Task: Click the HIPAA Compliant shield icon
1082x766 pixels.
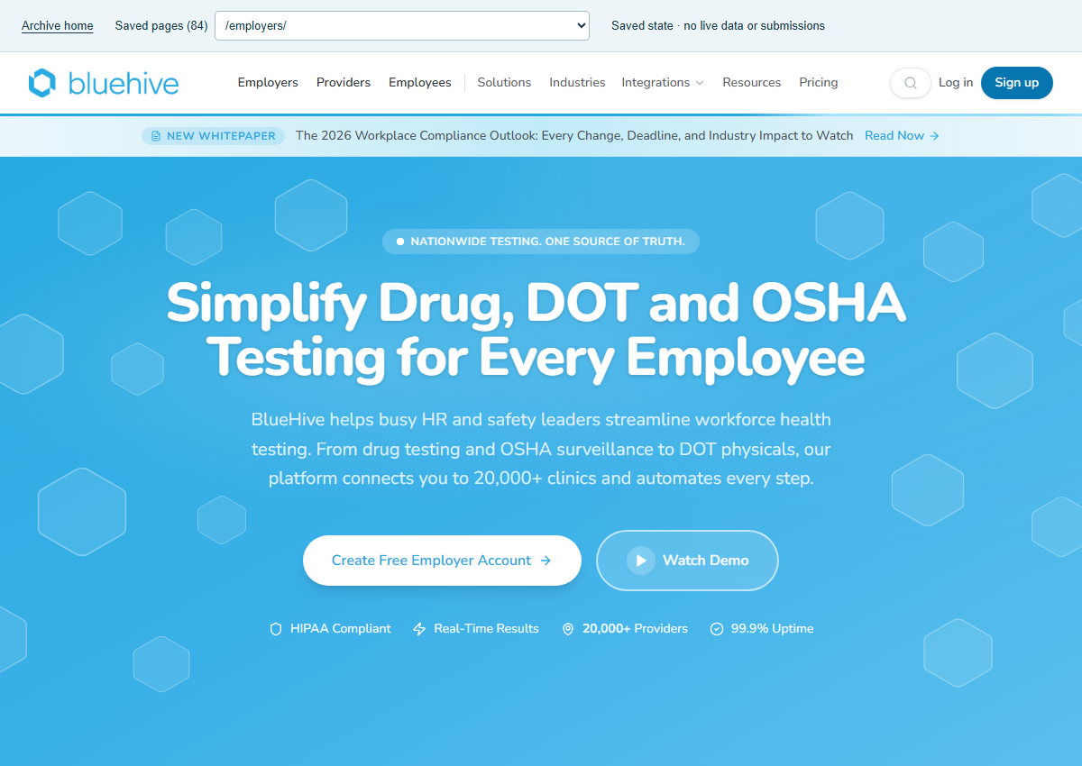Action: (x=276, y=629)
